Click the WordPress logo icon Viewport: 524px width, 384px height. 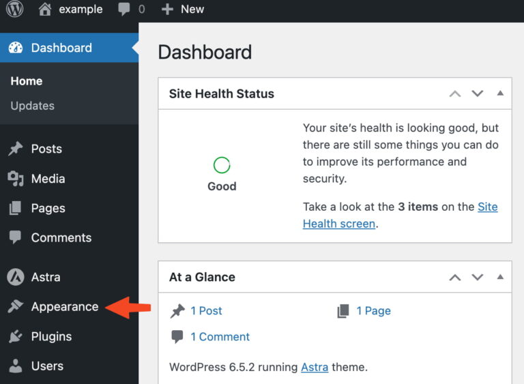coord(14,10)
